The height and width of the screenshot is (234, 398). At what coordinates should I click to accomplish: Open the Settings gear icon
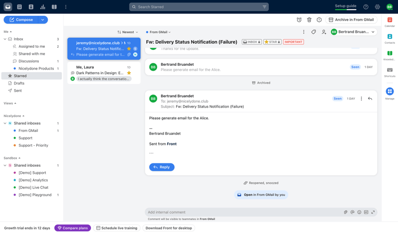point(378,7)
